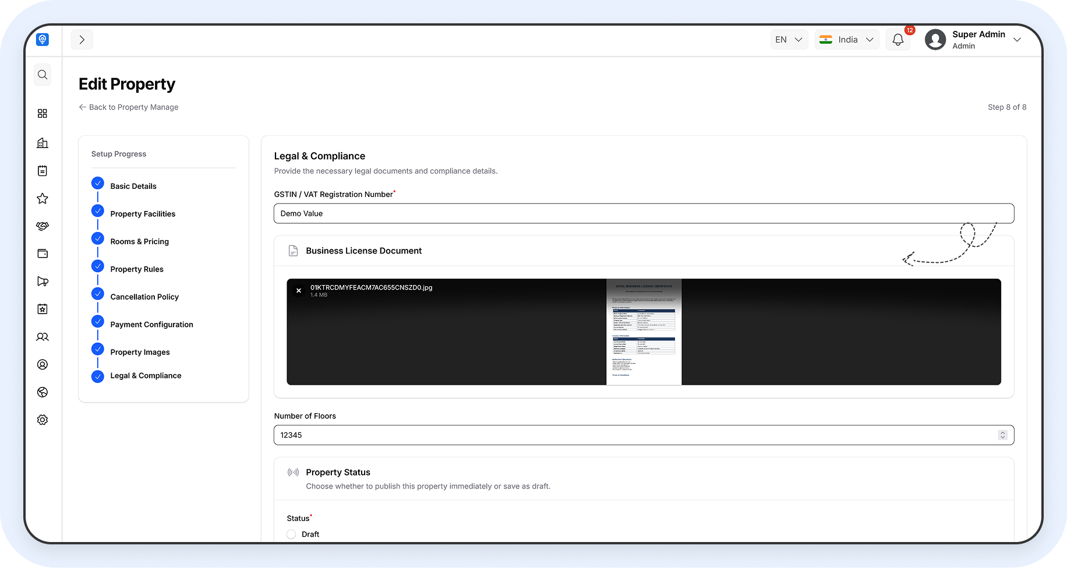This screenshot has width=1067, height=570.
Task: Open the profile circle icon in the sidebar
Action: pyautogui.click(x=43, y=364)
